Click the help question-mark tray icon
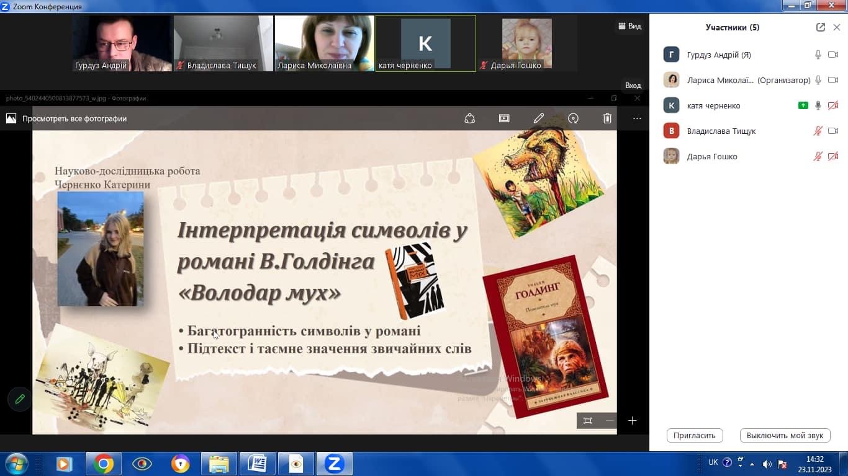The width and height of the screenshot is (848, 476). [728, 462]
